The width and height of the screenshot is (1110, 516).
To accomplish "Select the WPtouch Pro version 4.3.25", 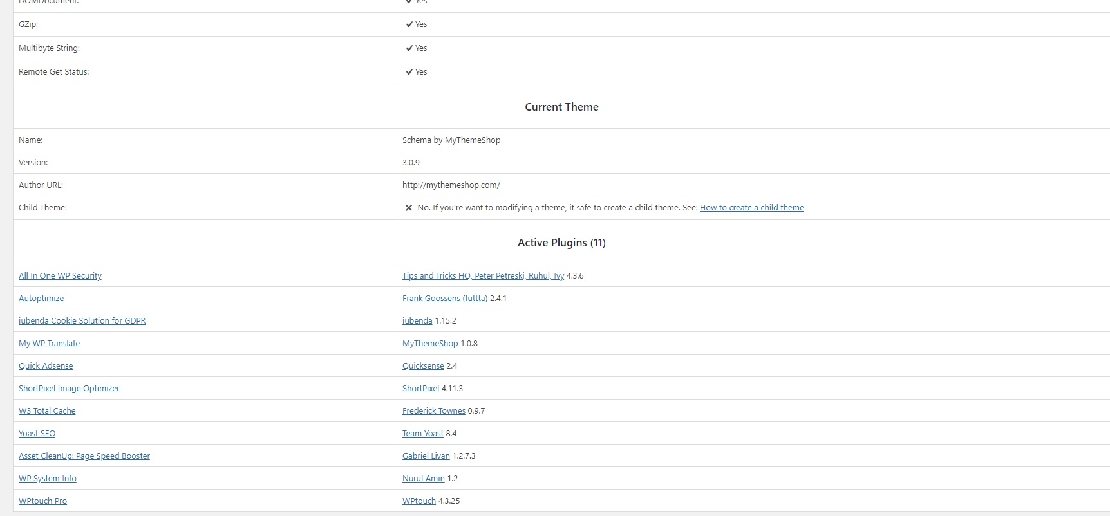I will pos(449,501).
